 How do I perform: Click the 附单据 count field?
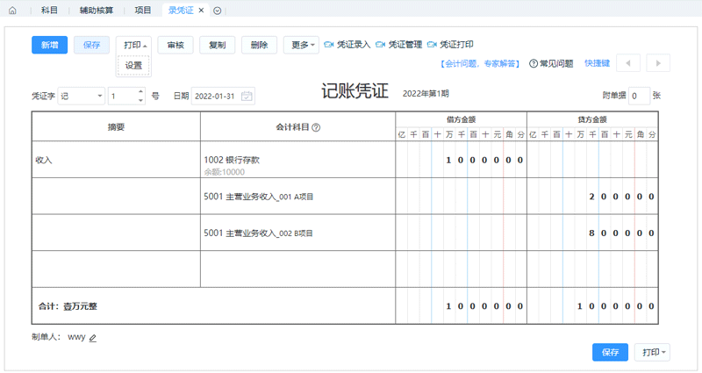639,96
